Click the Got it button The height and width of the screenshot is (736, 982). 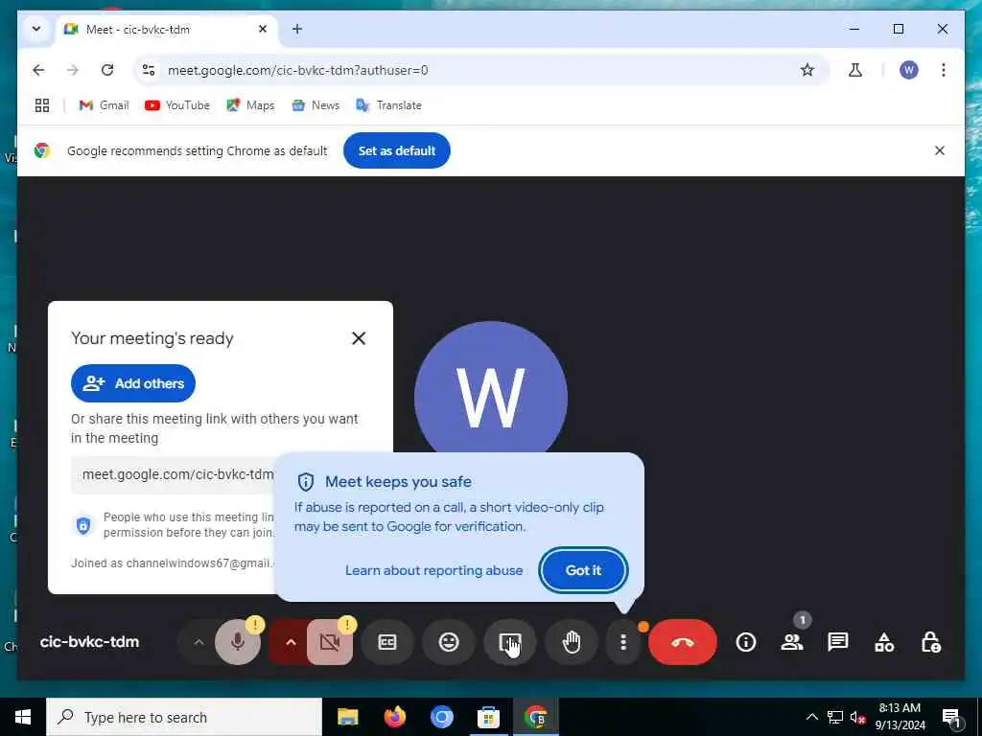[x=583, y=570]
